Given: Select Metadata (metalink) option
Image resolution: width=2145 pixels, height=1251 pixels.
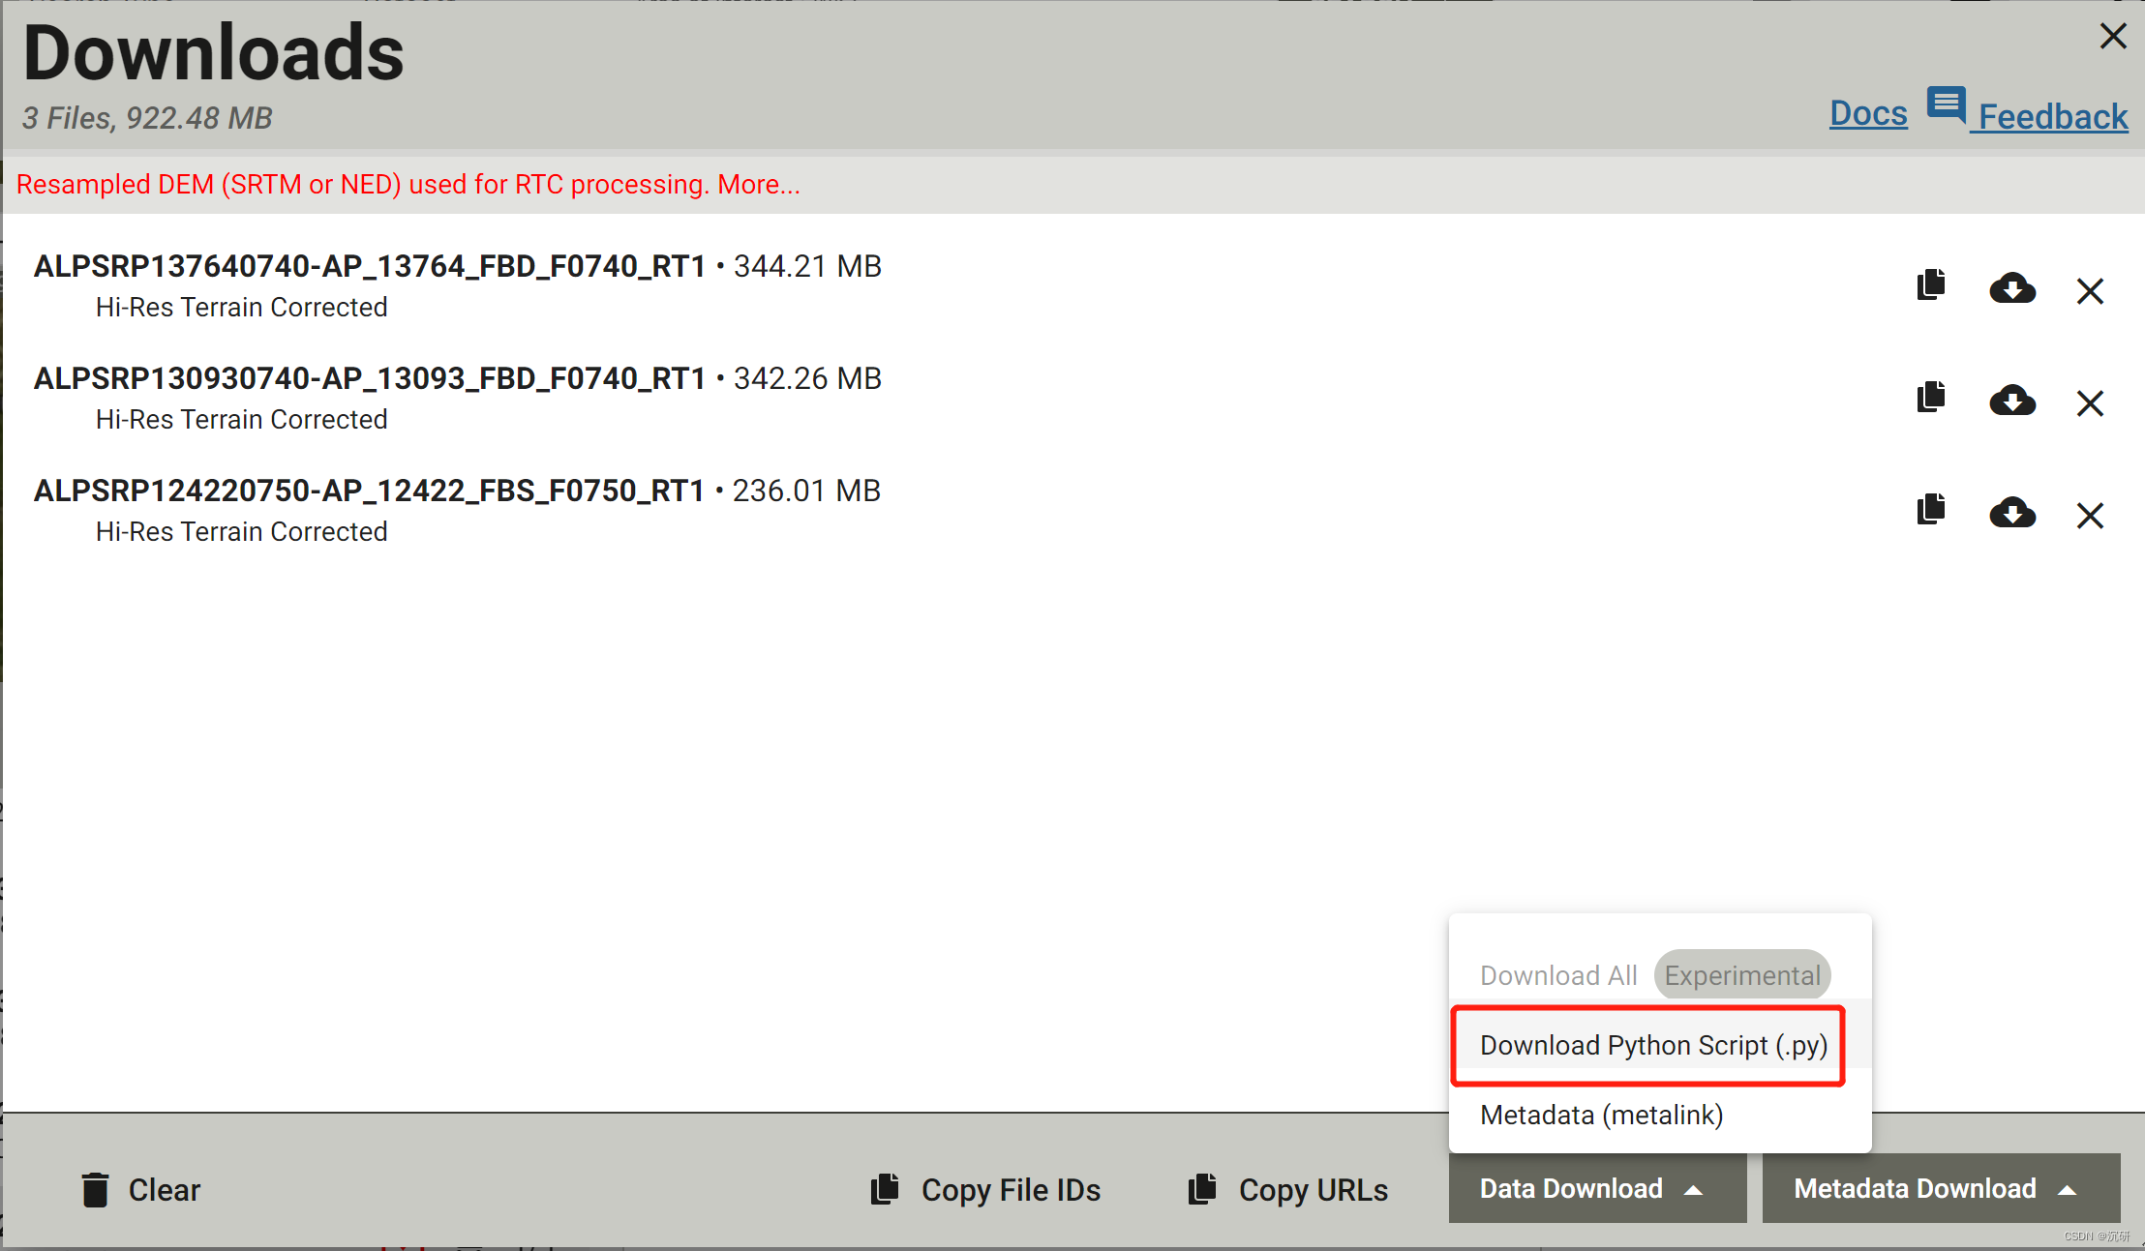Looking at the screenshot, I should tap(1600, 1114).
